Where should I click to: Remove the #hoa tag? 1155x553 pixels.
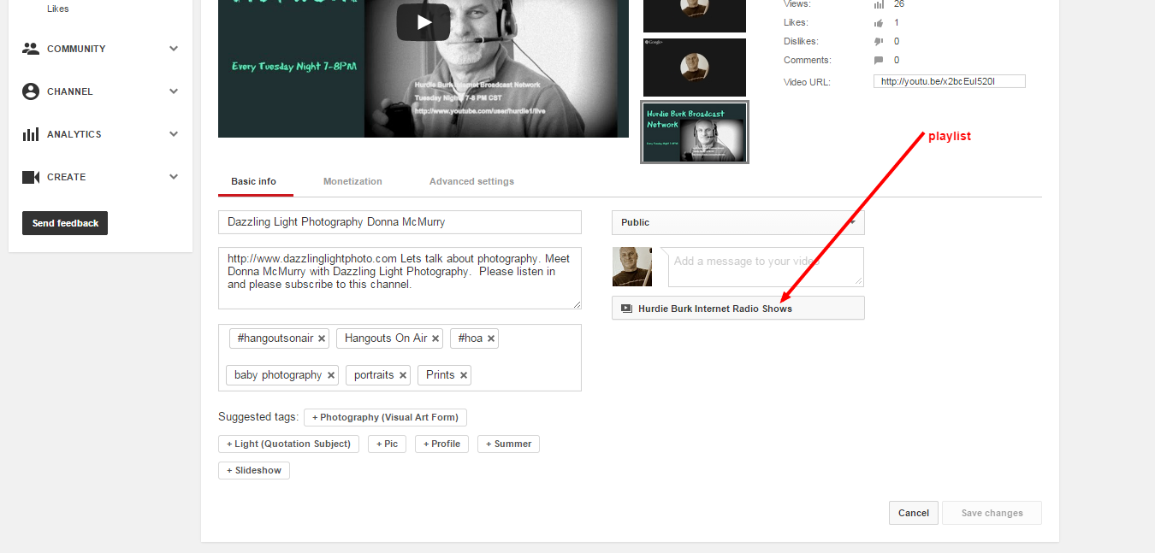(491, 338)
